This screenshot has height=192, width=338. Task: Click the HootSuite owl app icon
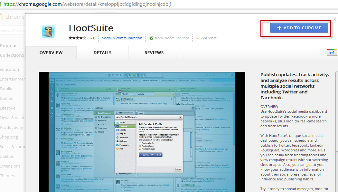pos(48,32)
